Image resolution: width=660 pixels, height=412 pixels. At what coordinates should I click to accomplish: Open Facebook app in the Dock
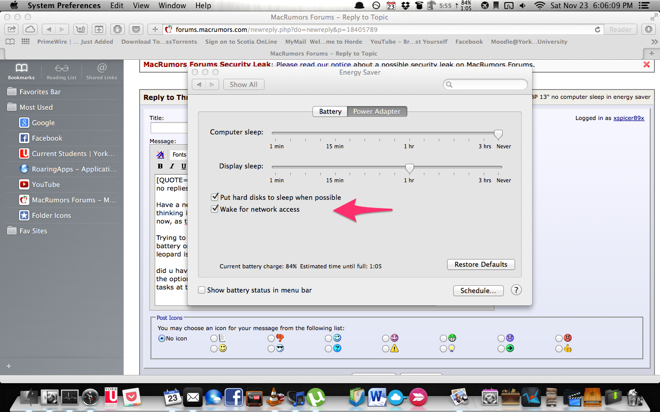234,398
